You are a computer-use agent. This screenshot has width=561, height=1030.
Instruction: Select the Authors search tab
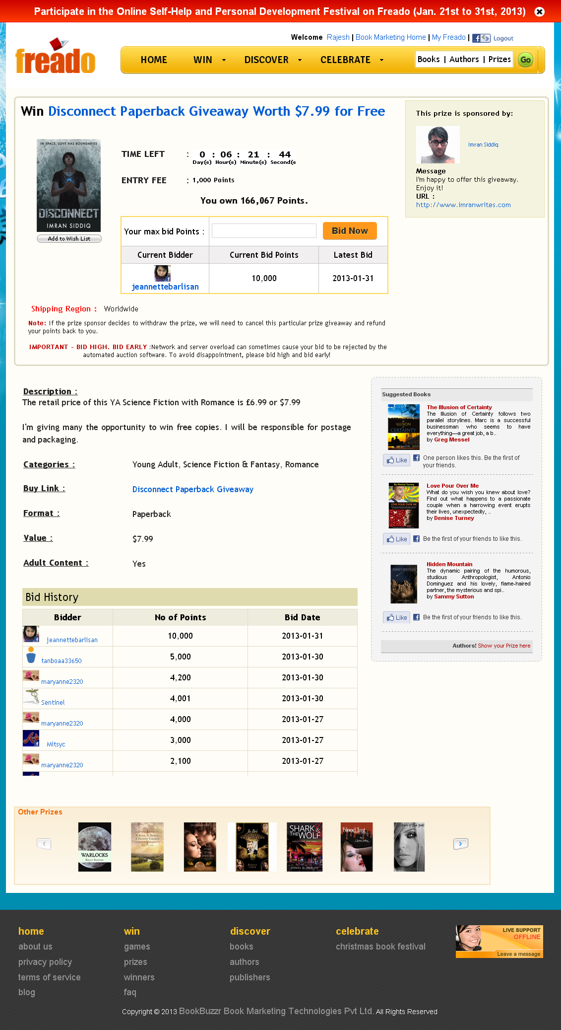point(464,60)
